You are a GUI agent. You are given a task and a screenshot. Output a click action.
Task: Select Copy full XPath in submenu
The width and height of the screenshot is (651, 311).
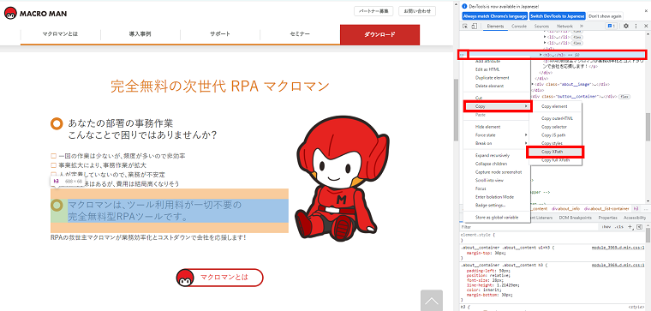pyautogui.click(x=556, y=160)
